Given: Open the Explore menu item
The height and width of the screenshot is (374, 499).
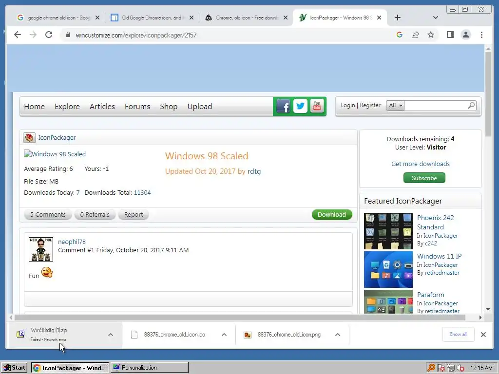Looking at the screenshot, I should pos(67,107).
